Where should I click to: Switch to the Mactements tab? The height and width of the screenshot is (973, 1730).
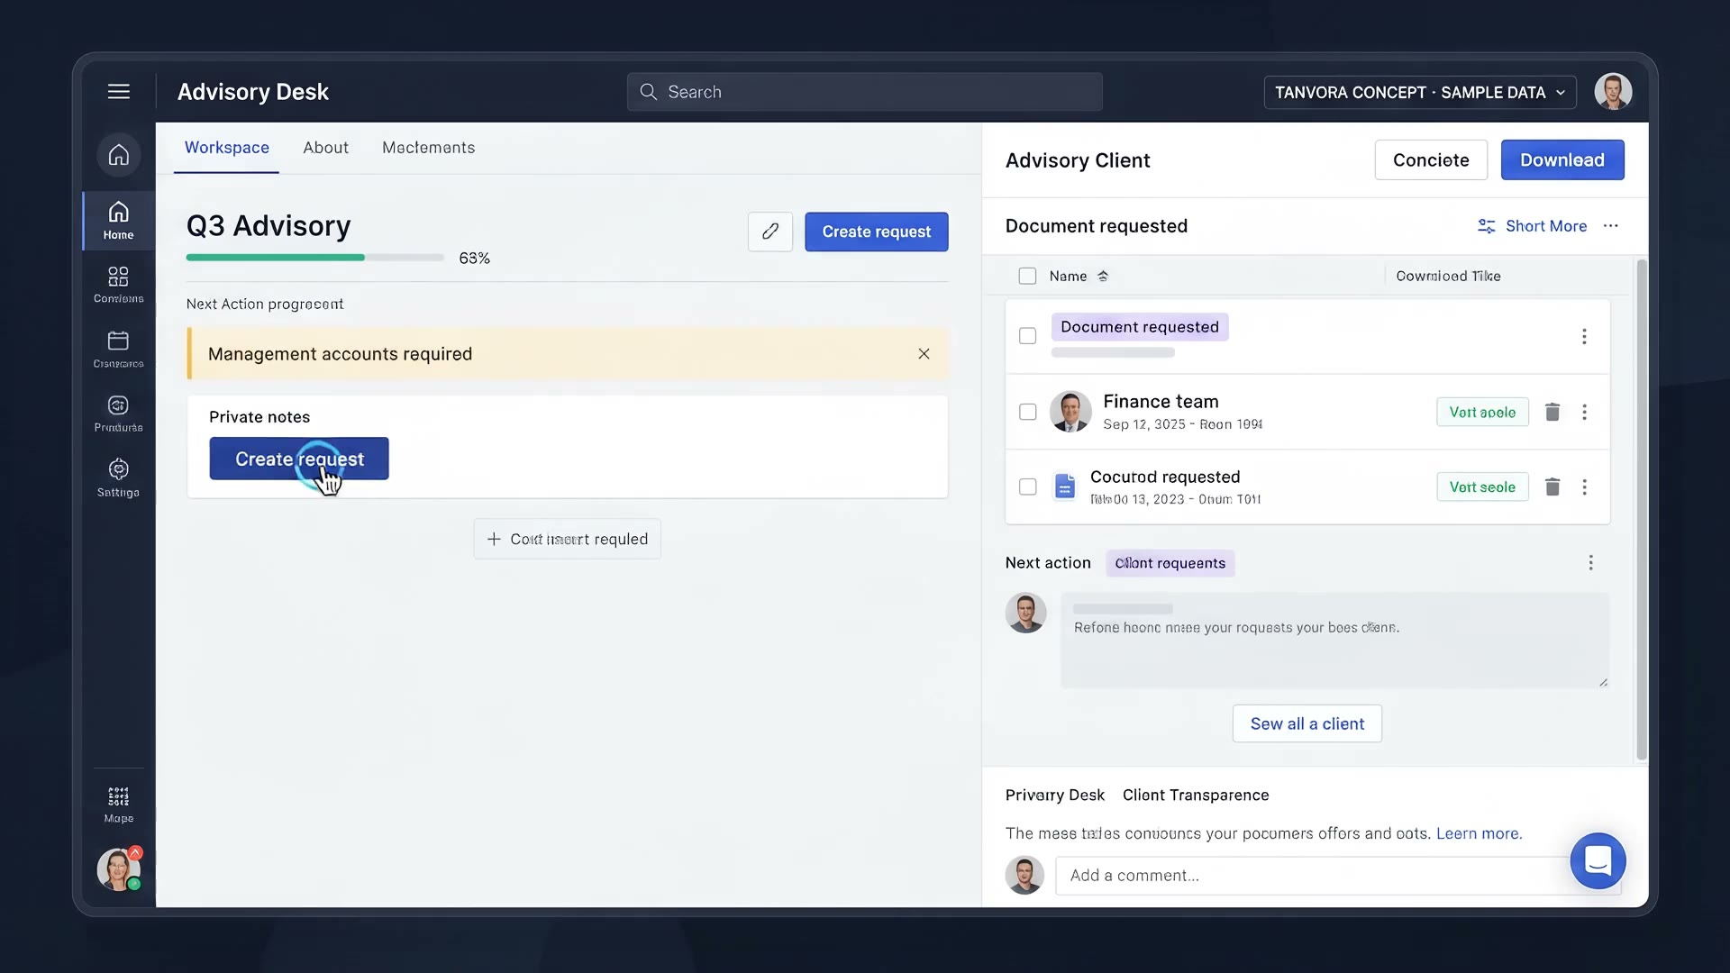pos(429,148)
